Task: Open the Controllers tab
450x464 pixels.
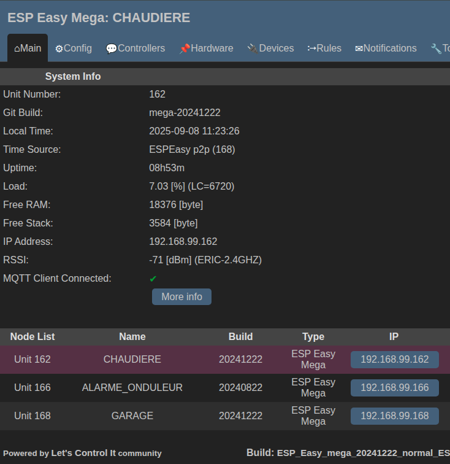Action: coord(135,48)
